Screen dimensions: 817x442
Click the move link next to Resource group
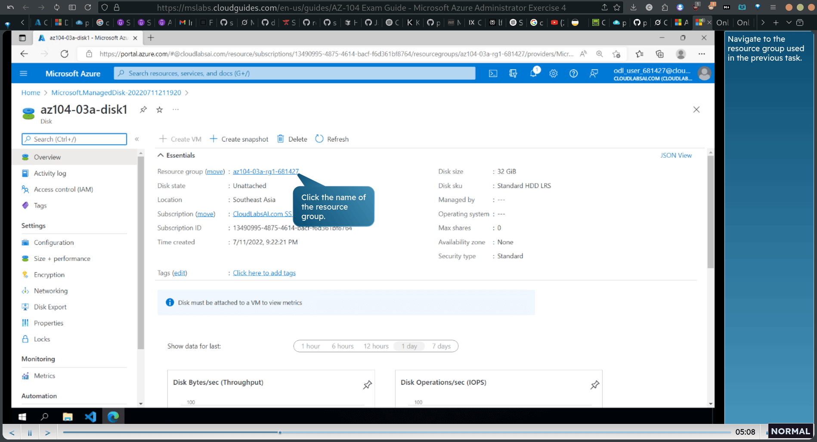coord(215,171)
